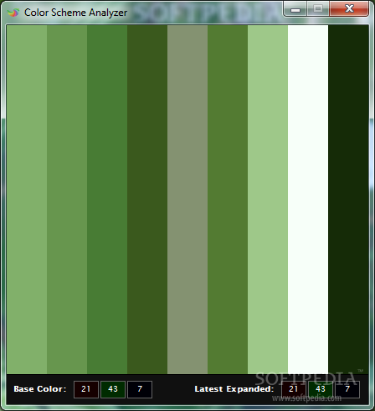Screen dimensions: 375x411
Task: Select the second medium green color stripe
Action: [x=67, y=200]
